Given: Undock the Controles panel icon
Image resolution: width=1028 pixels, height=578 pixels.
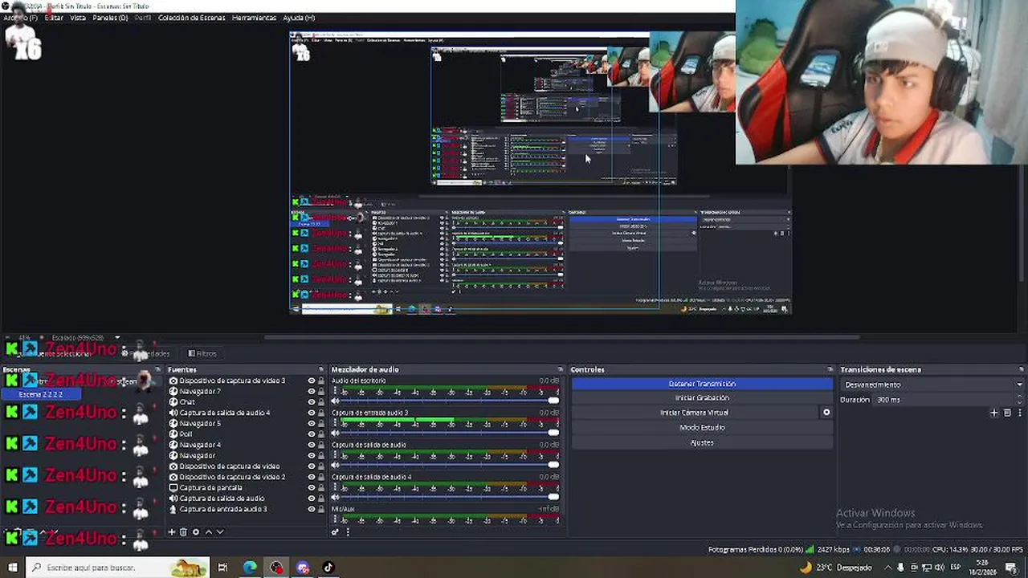Looking at the screenshot, I should [830, 369].
